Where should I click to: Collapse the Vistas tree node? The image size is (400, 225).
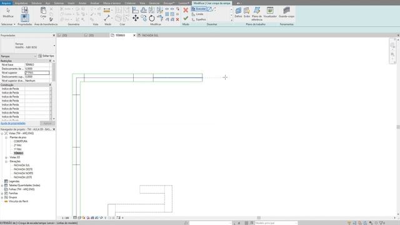[2, 133]
